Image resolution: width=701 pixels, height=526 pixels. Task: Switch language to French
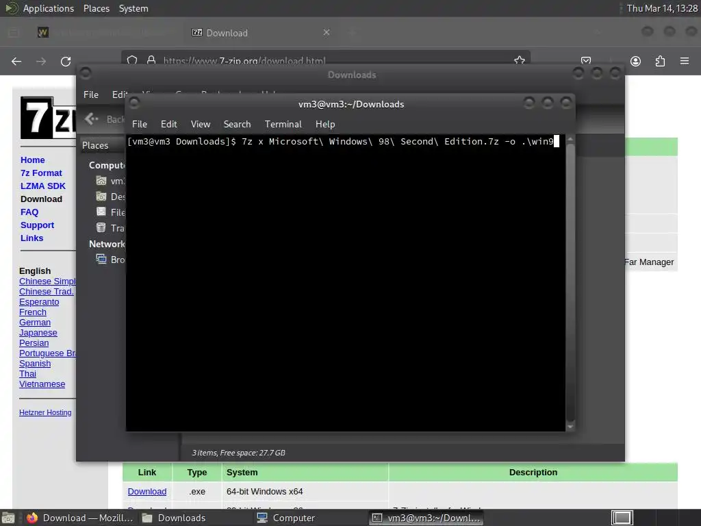tap(33, 312)
